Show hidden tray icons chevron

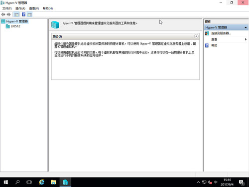pyautogui.click(x=198, y=182)
